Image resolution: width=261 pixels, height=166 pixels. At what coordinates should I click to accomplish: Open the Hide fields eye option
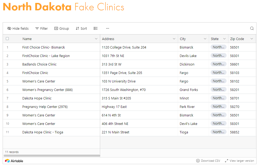[x=18, y=28]
